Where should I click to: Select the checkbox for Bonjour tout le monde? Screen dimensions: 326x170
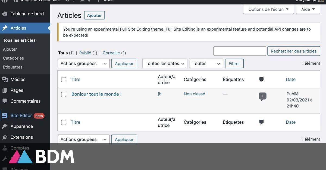pyautogui.click(x=64, y=94)
